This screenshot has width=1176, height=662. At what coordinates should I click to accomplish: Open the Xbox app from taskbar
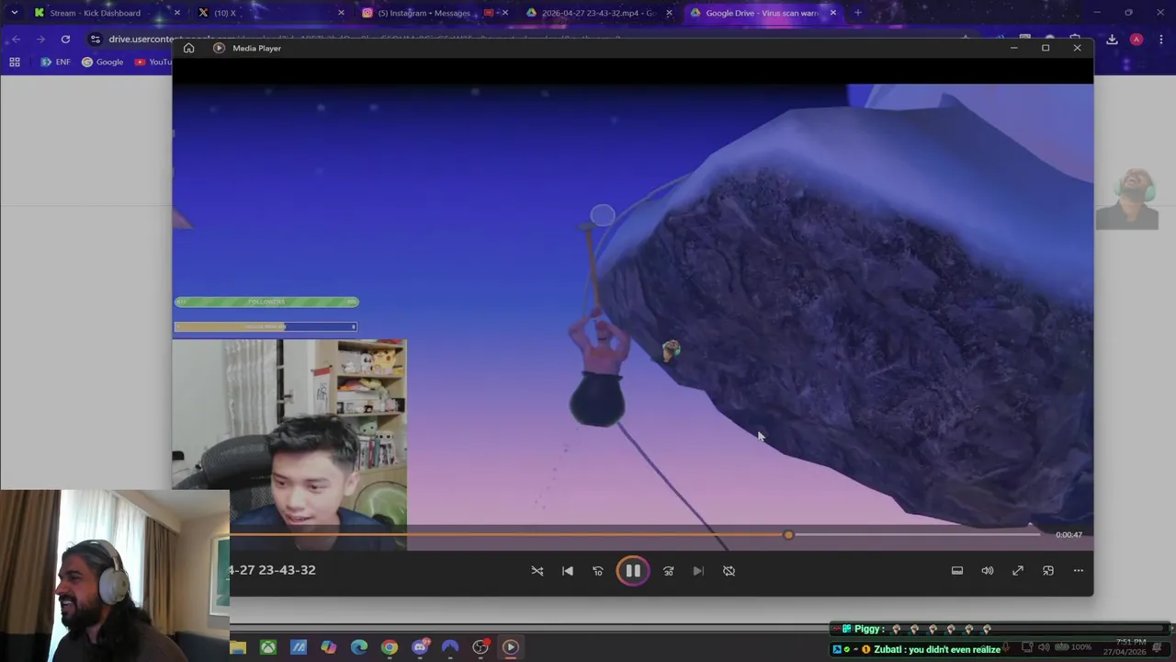[268, 647]
